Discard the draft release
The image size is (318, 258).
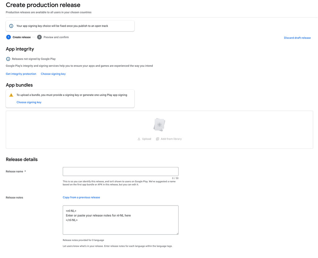coord(297,38)
